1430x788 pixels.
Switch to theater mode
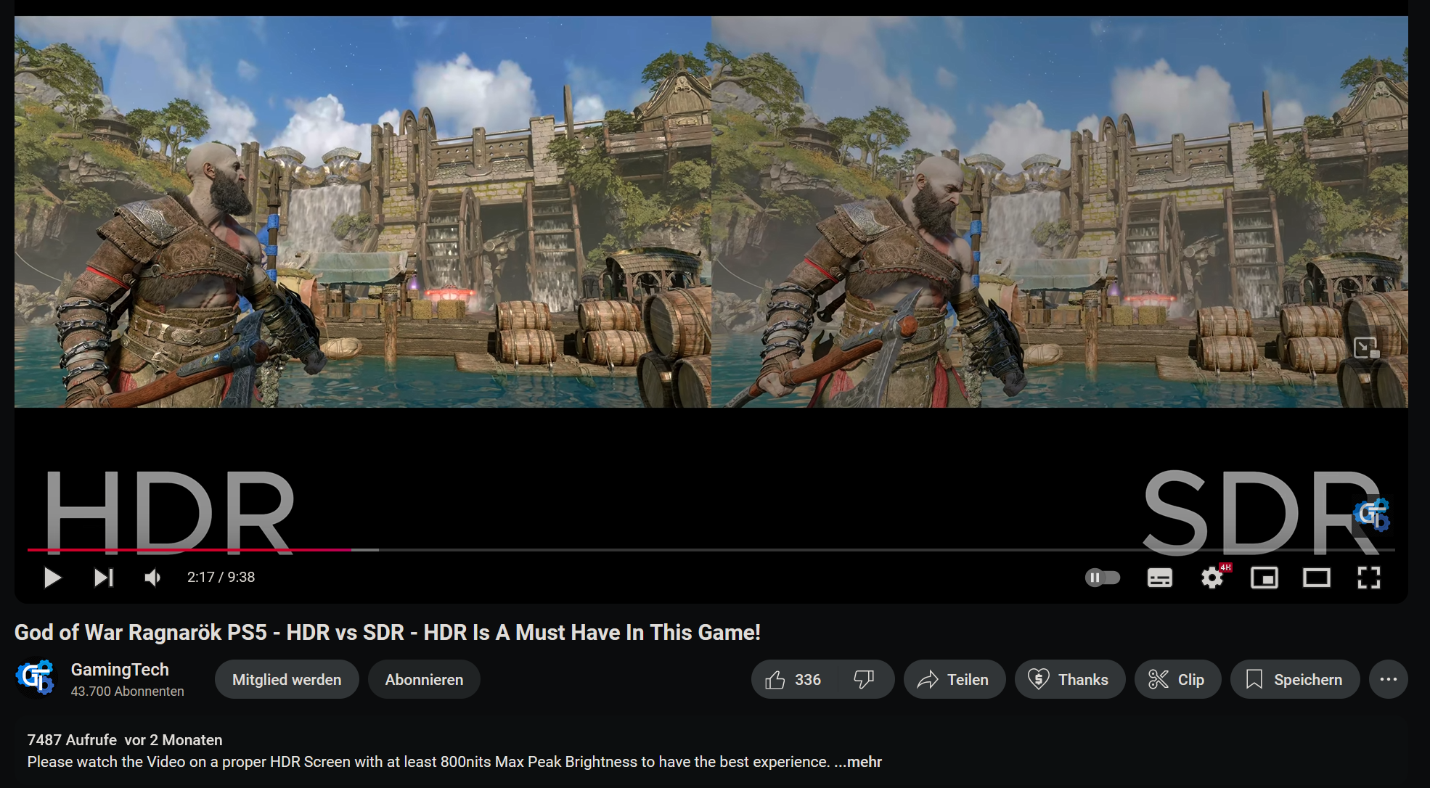click(1316, 578)
